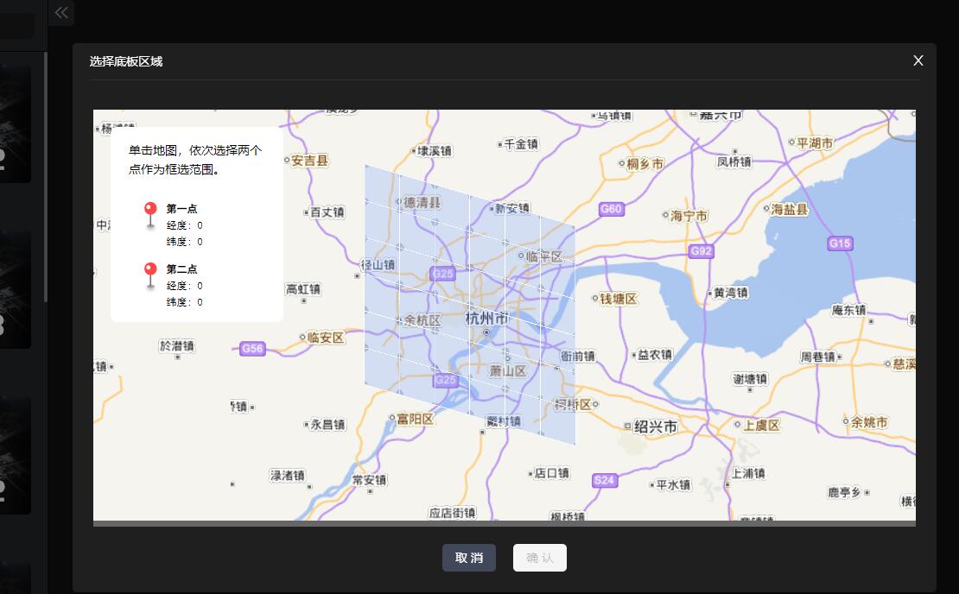Click 高虹镇 label on the map

coord(303,289)
